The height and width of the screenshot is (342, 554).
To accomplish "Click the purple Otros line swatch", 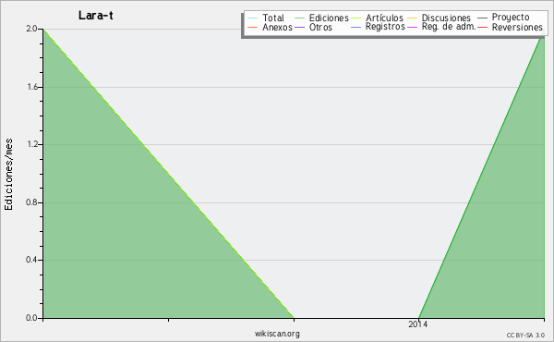I will point(299,28).
